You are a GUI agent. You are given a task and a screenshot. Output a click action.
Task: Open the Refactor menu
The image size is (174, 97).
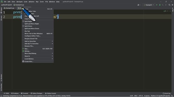click(32, 2)
